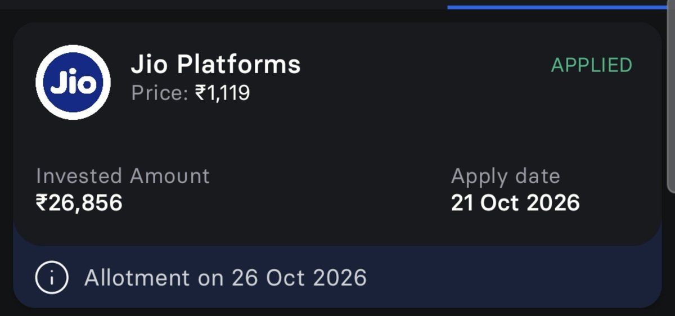
Task: Open the Jio Platforms IPO title
Action: pyautogui.click(x=216, y=65)
